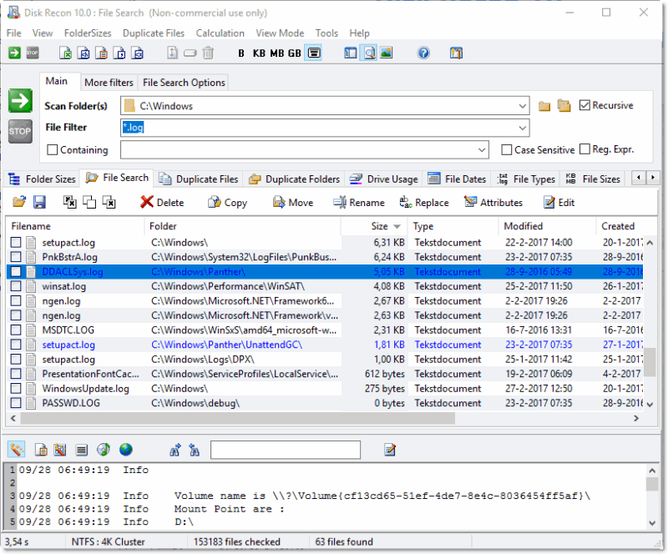Click the small green start scan toolbar icon
The width and height of the screenshot is (668, 554).
[14, 53]
